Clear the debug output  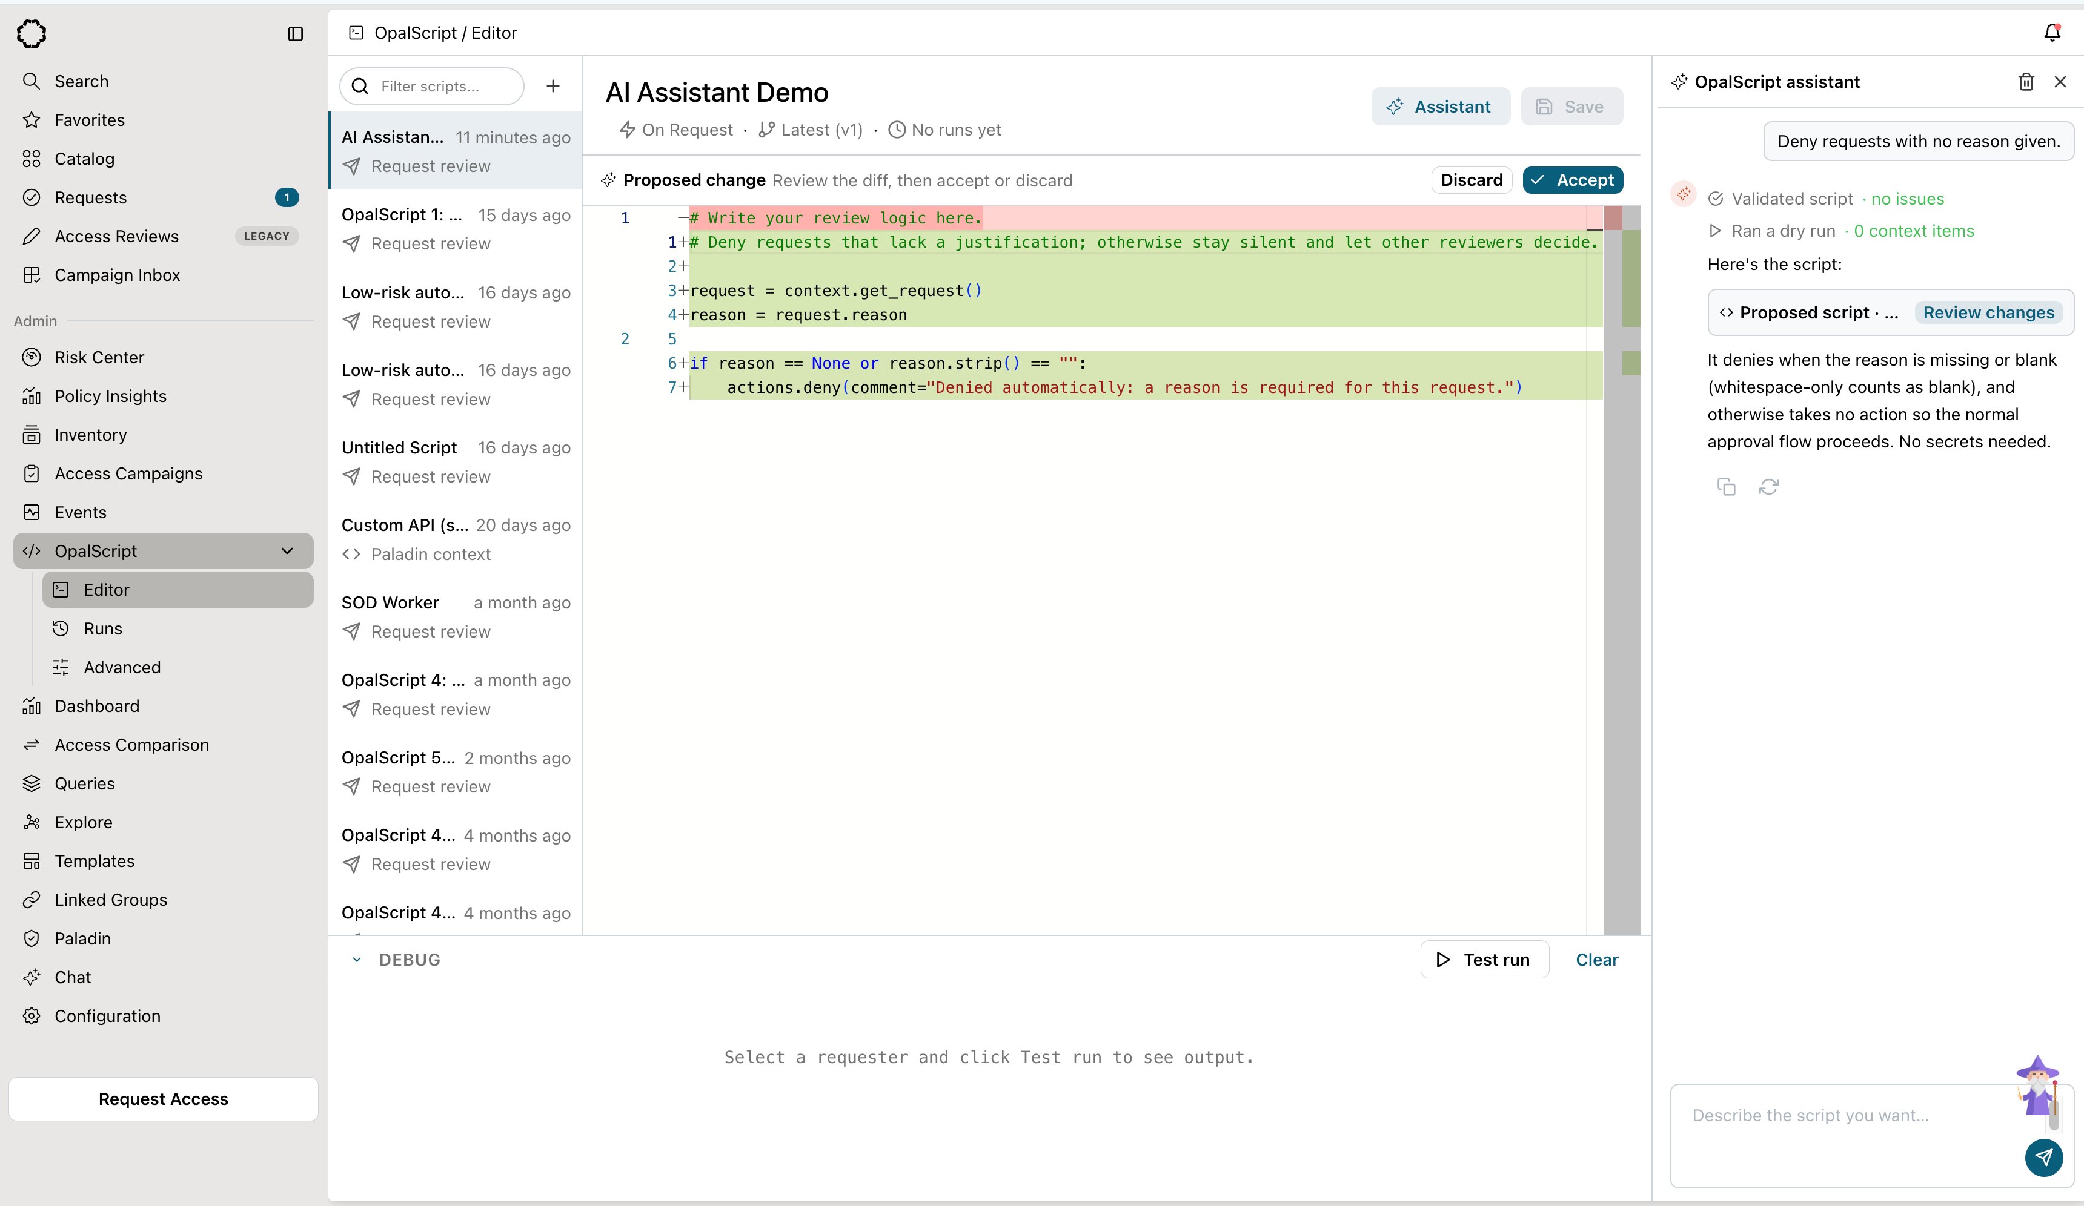click(1596, 960)
